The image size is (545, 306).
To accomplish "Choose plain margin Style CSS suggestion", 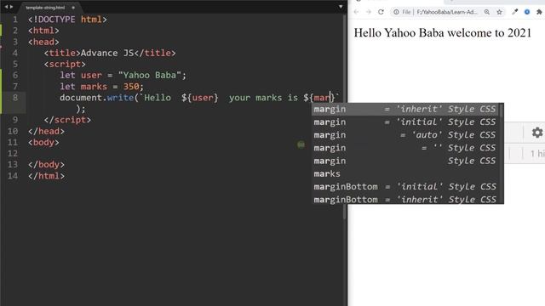I will pos(405,161).
